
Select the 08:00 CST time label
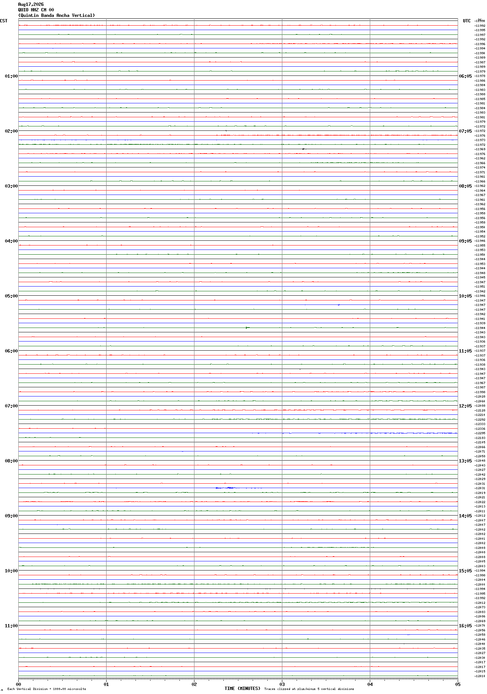tap(11, 461)
